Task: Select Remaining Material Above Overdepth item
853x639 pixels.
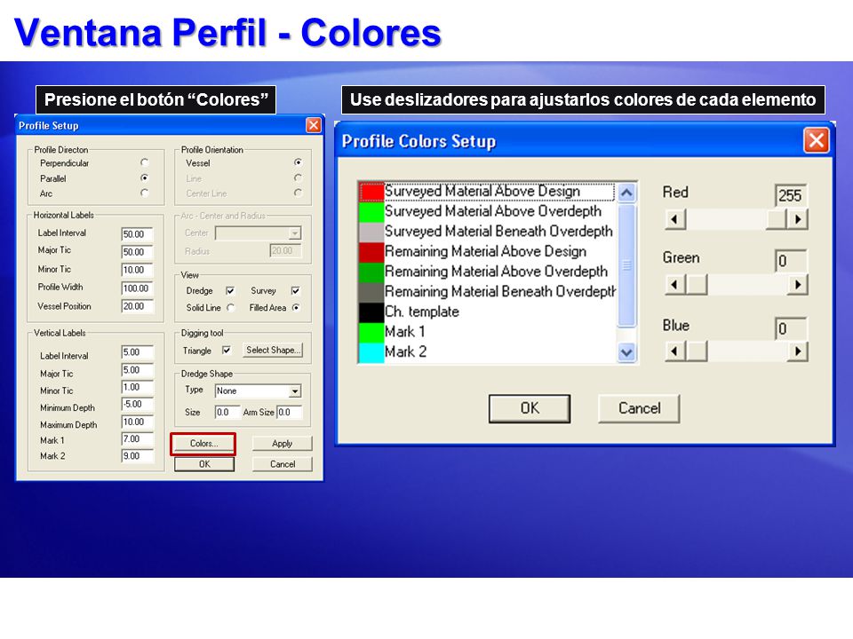Action: tap(487, 272)
